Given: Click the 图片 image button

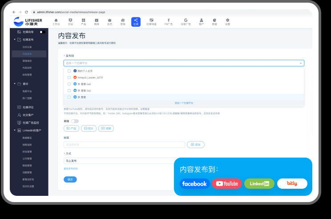Looking at the screenshot, I should [89, 128].
